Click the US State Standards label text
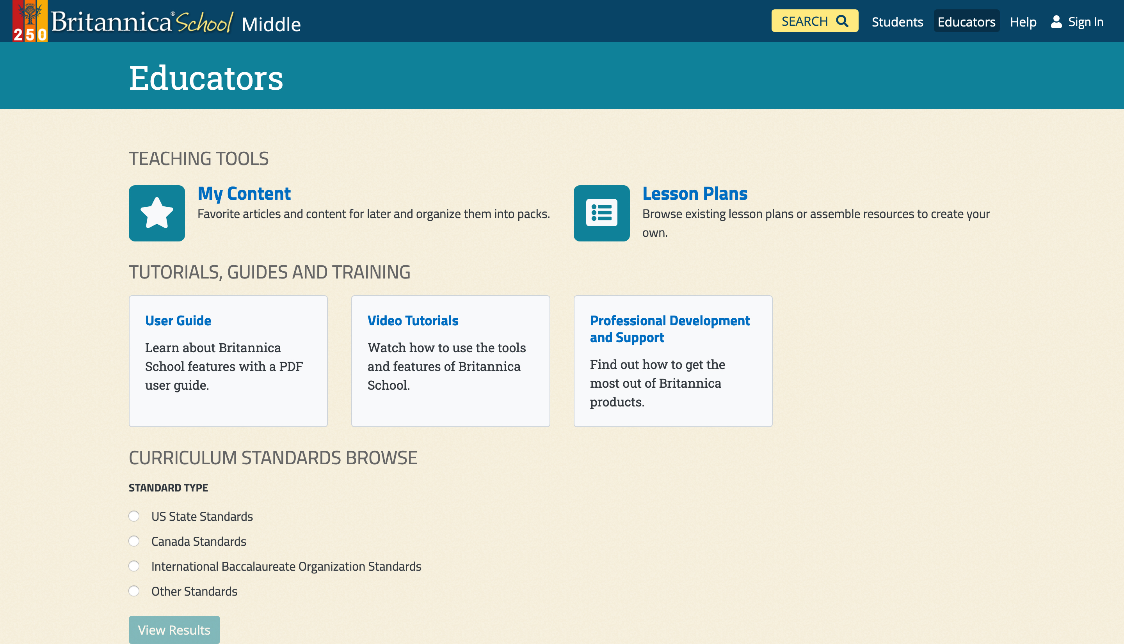Screen dimensions: 1124x644 coord(202,516)
